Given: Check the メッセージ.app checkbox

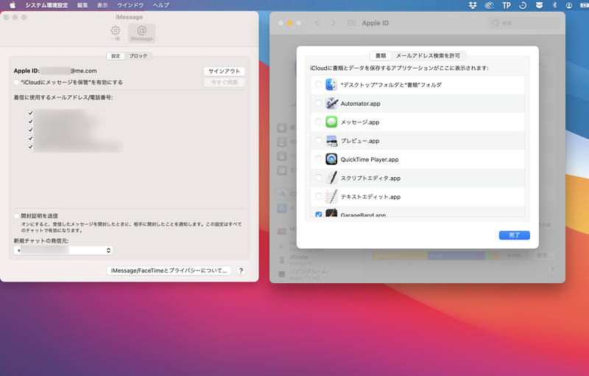Looking at the screenshot, I should [319, 122].
